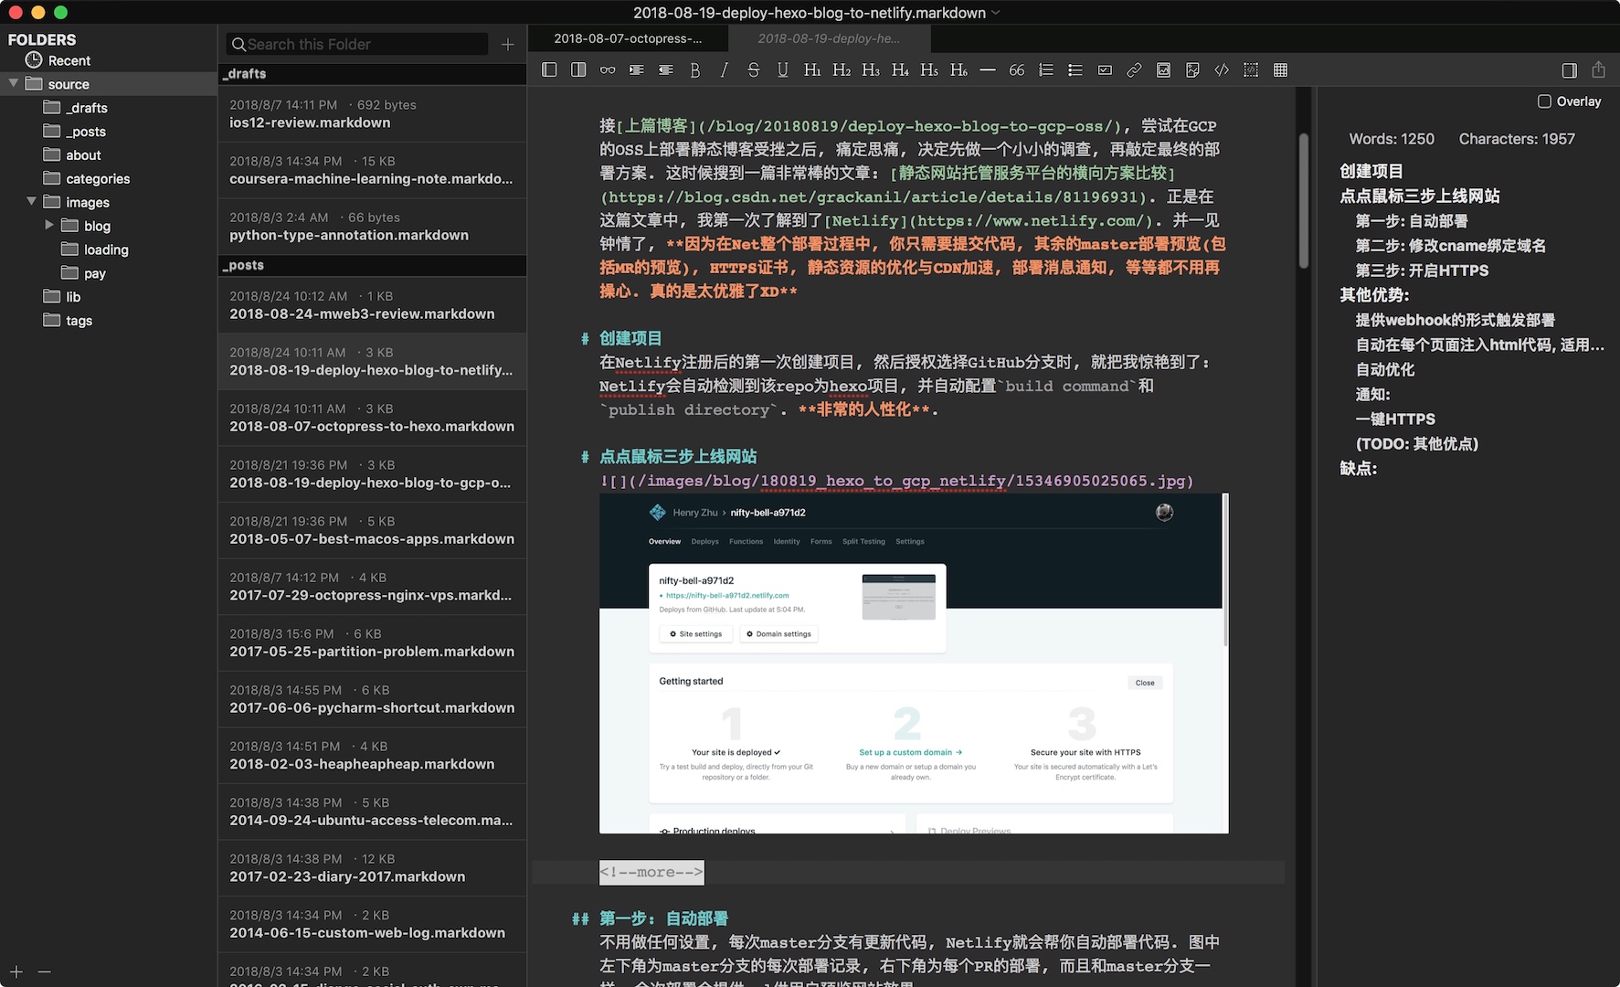
Task: Apply strikethrough formatting
Action: pyautogui.click(x=754, y=70)
